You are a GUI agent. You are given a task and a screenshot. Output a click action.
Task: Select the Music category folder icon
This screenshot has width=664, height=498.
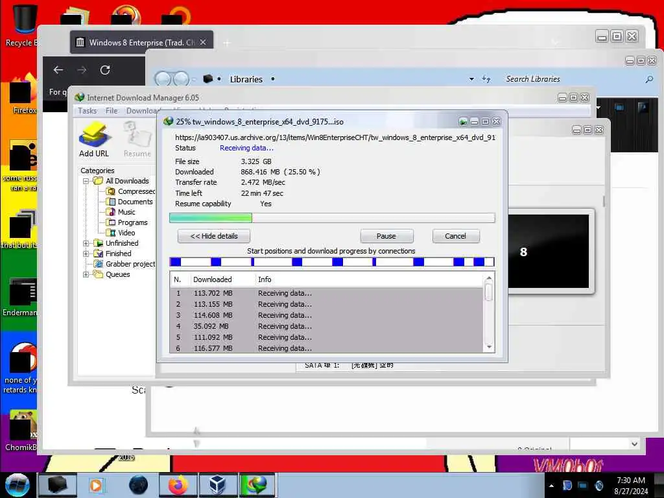[x=111, y=212]
